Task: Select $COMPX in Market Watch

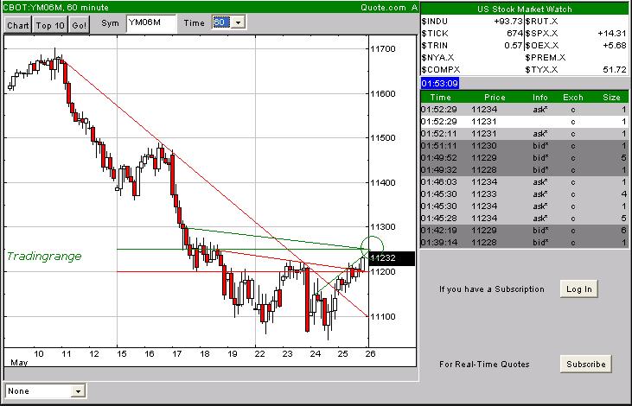Action: coord(441,70)
